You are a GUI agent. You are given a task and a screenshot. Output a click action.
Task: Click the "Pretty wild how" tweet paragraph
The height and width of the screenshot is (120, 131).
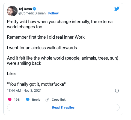tap(60, 24)
